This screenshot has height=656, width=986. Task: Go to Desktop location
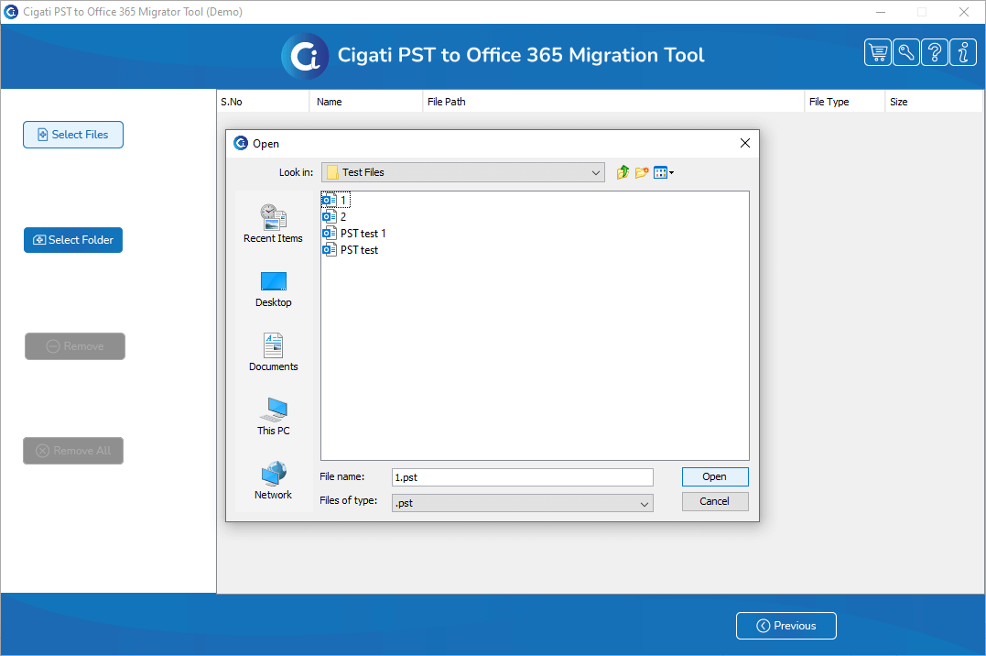click(273, 289)
